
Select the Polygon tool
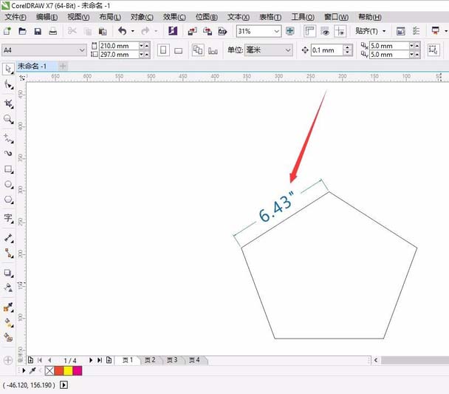(8, 200)
